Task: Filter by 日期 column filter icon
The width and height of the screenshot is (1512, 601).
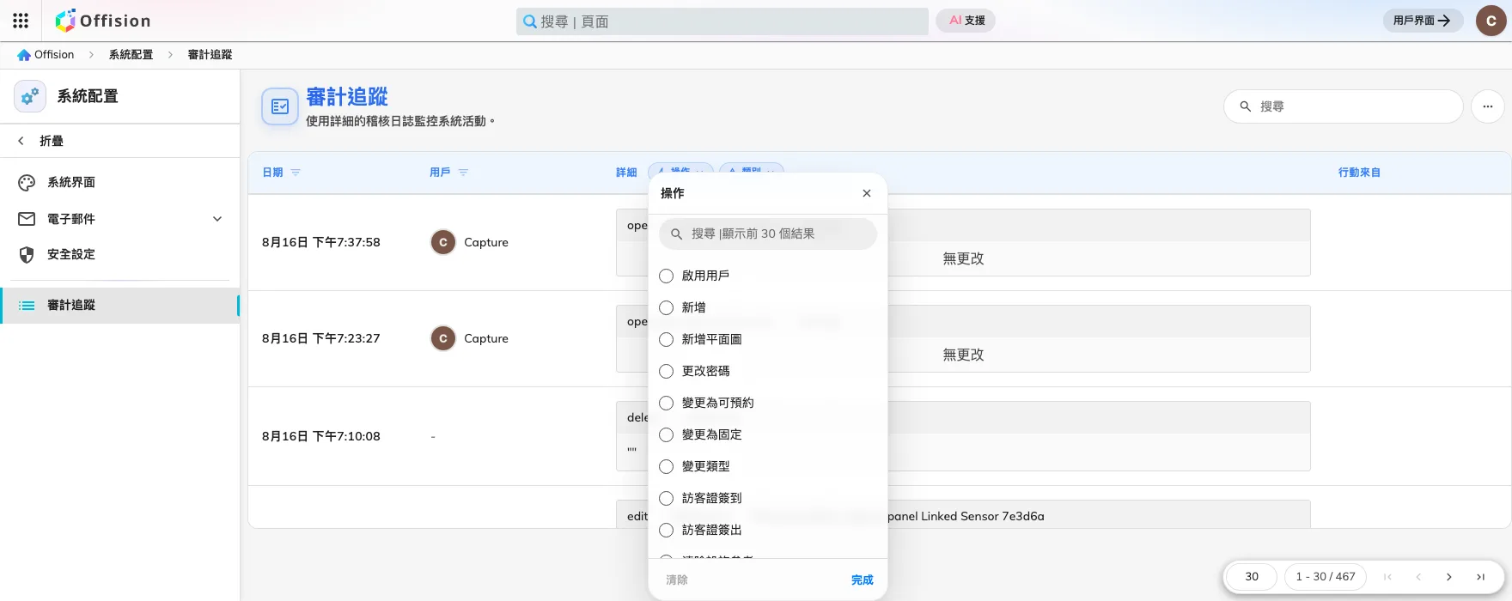Action: pos(296,173)
